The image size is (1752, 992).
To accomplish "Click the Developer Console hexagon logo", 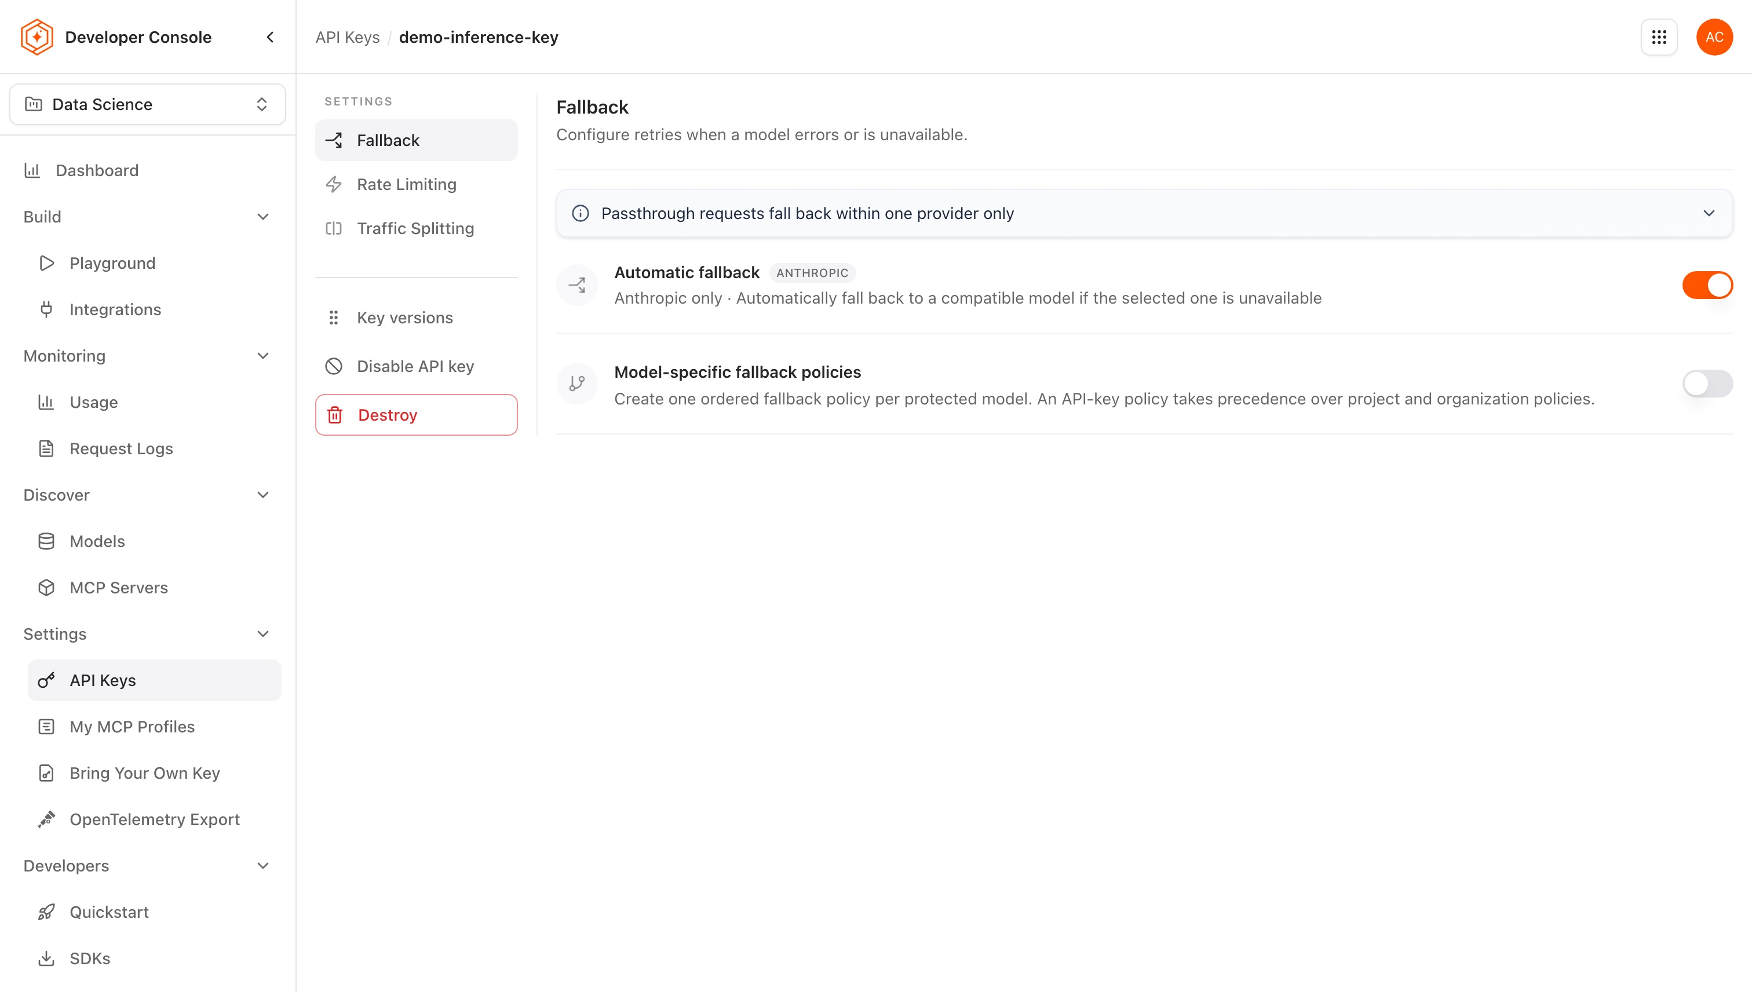I will point(36,37).
